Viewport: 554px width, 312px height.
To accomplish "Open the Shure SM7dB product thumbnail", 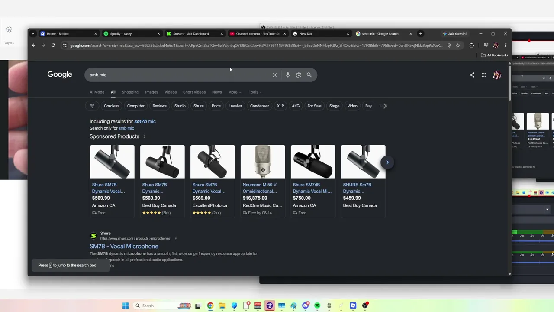I will 313,162.
